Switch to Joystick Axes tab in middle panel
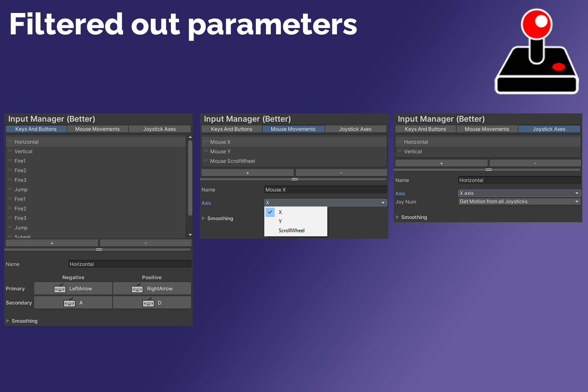Screen dimensions: 588x392 (355, 129)
